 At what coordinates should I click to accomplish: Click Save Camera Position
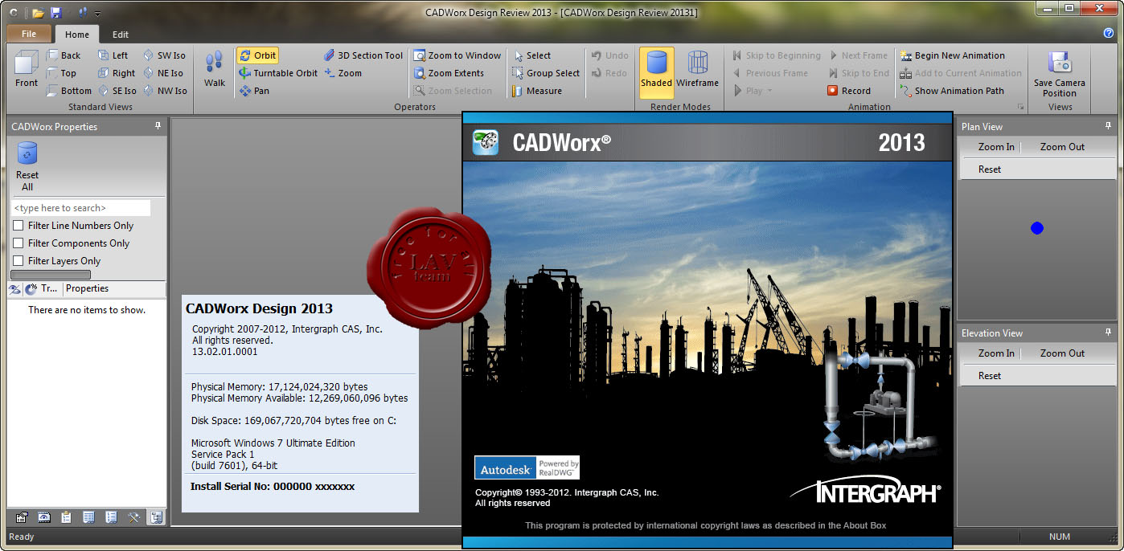pyautogui.click(x=1059, y=74)
